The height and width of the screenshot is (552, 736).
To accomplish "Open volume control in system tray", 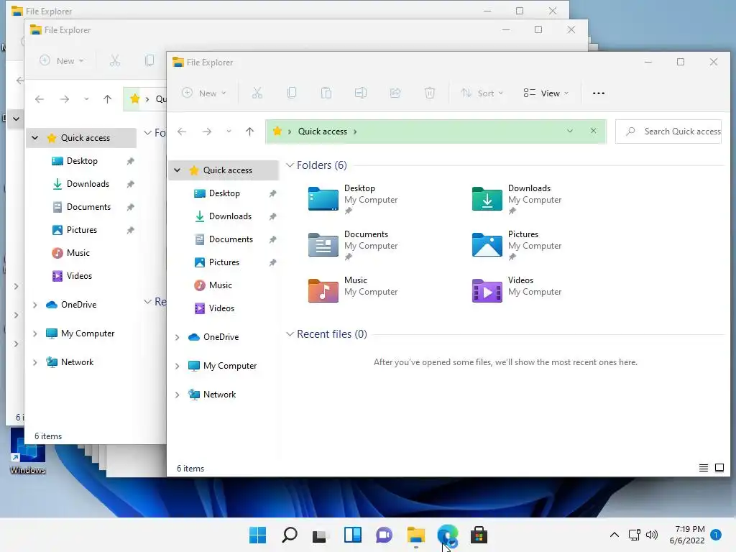I will tap(652, 535).
